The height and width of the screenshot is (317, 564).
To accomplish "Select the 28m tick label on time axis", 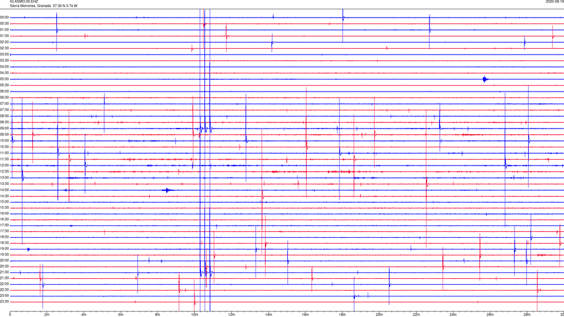I will click(x=527, y=315).
